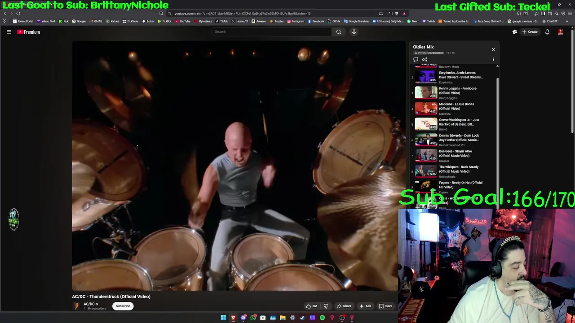The width and height of the screenshot is (575, 323).
Task: Click the Share button
Action: (344, 306)
